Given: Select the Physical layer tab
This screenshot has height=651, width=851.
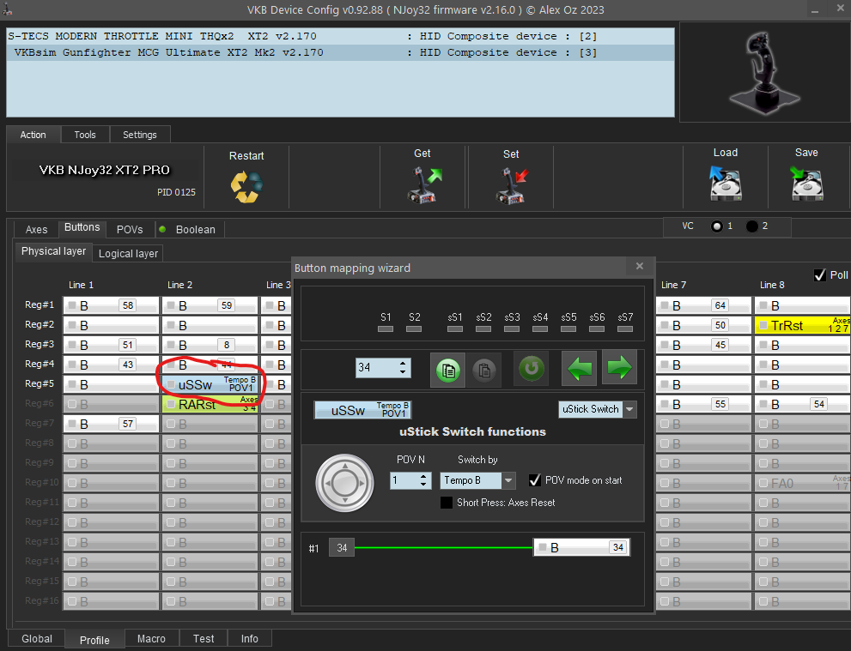Looking at the screenshot, I should [53, 251].
